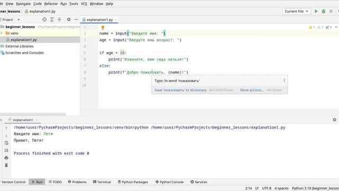Run the current file with green play icon

tap(316, 11)
